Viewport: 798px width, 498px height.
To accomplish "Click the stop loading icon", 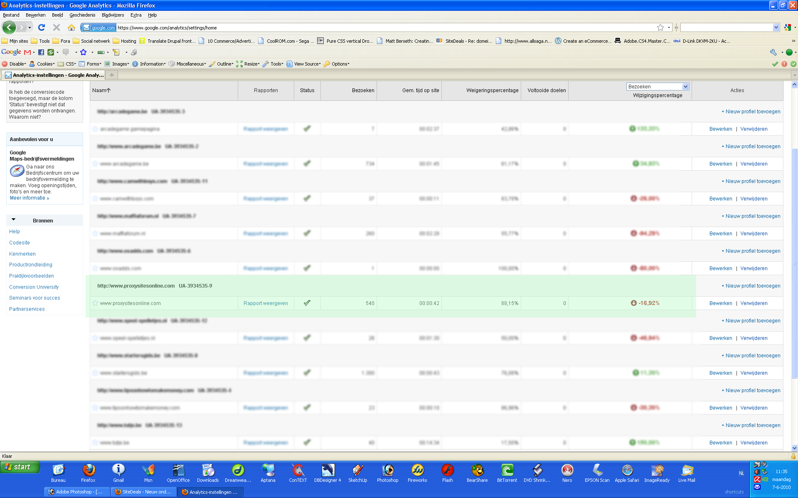I will click(x=57, y=27).
